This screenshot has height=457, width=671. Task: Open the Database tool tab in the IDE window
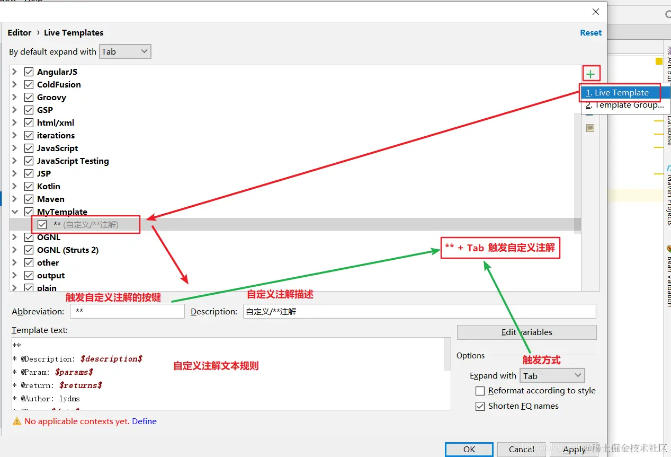point(668,131)
